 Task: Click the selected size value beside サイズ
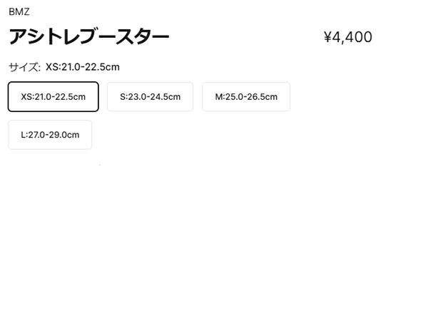pyautogui.click(x=83, y=68)
